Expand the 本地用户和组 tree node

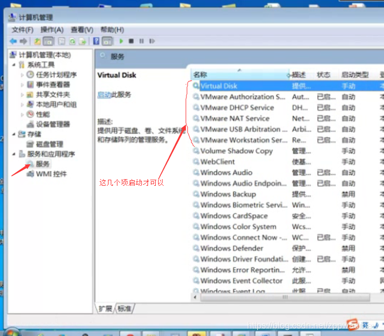(22, 105)
